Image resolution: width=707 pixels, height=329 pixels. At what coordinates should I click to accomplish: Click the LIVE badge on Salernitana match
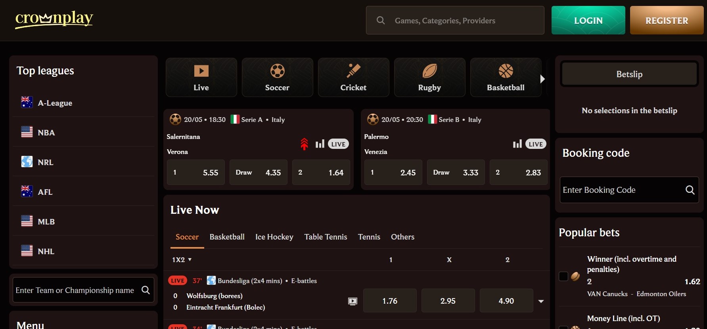pos(338,144)
